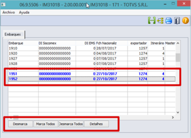Click the exportador column header
Screen dimensions: 191x138
(138, 43)
